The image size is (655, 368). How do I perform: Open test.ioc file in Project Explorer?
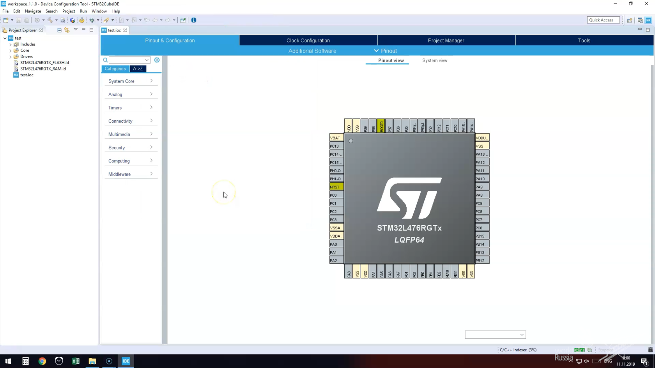(27, 75)
